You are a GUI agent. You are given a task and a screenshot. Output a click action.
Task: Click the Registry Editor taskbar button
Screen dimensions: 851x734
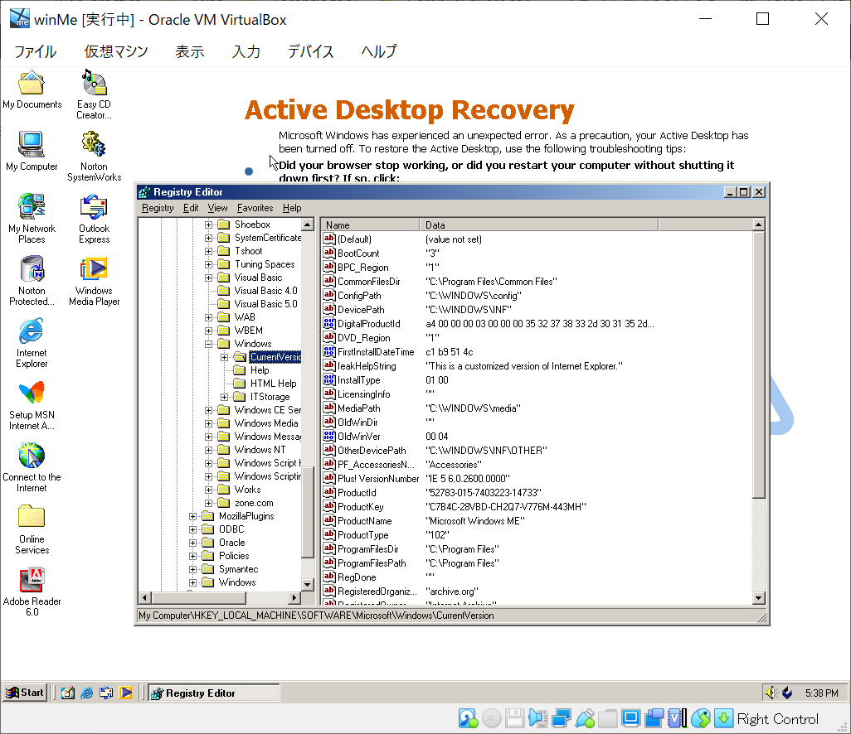point(214,693)
